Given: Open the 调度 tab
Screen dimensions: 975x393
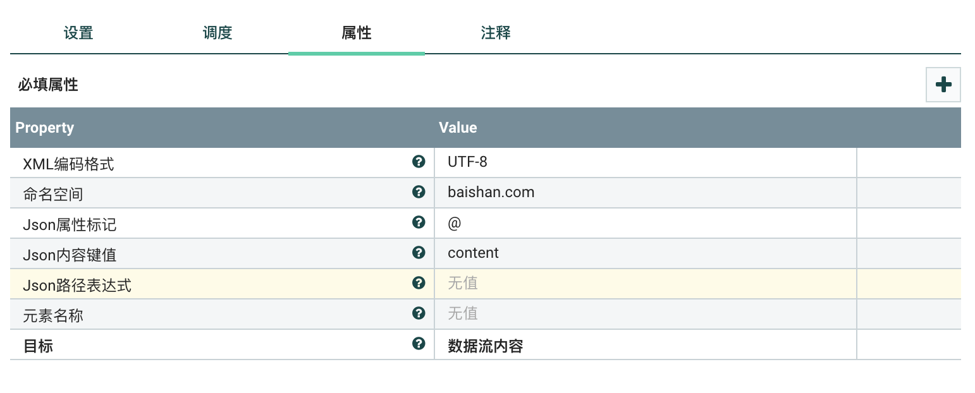Looking at the screenshot, I should point(218,33).
